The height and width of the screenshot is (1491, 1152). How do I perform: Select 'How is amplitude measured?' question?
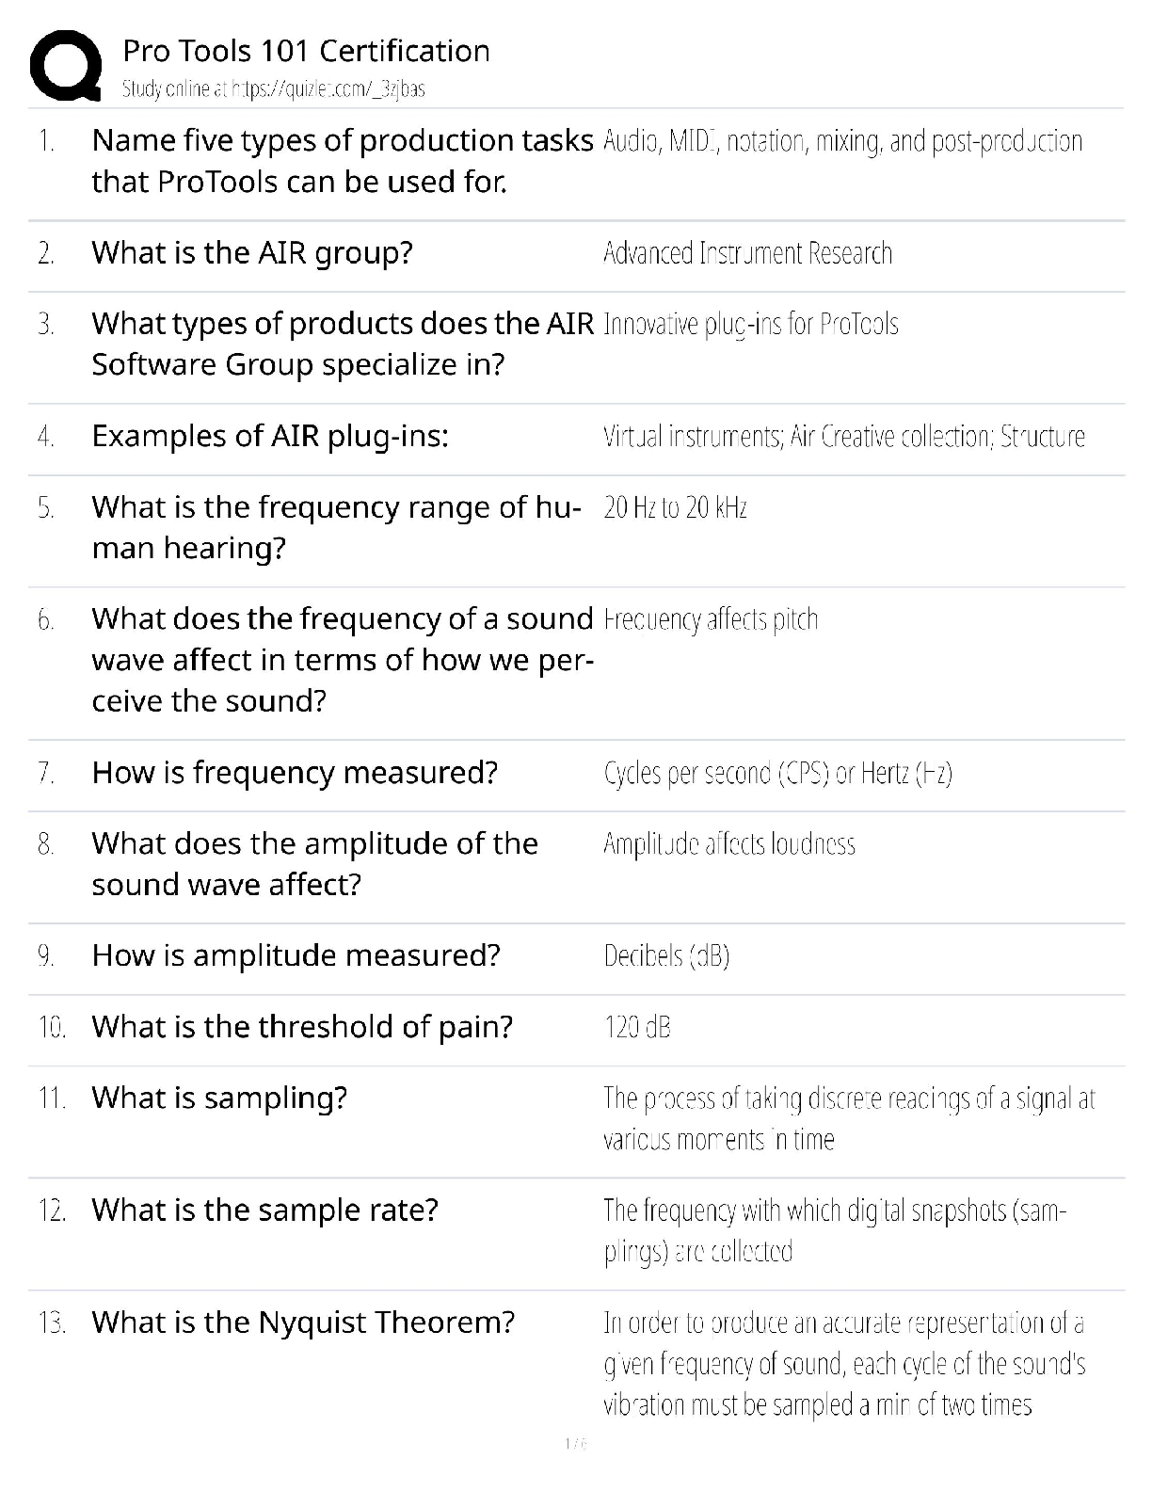point(296,955)
